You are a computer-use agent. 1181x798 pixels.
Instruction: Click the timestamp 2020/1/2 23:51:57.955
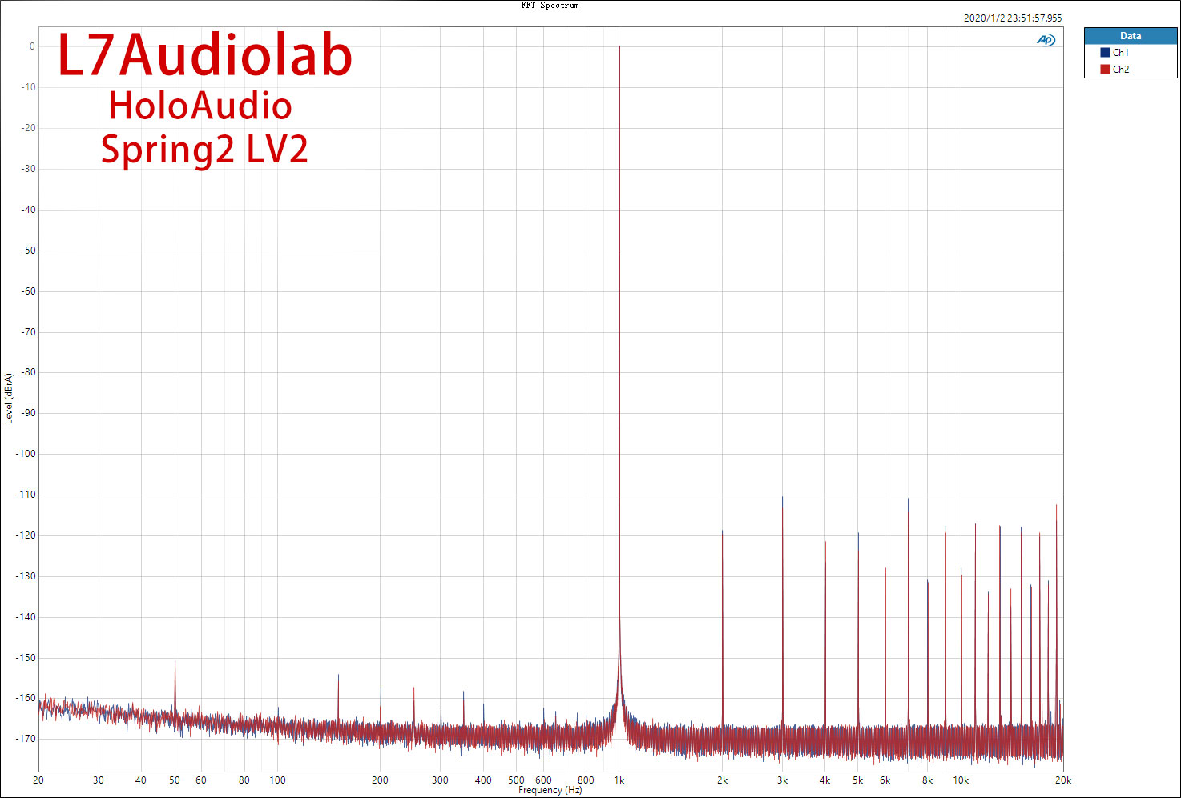(1012, 18)
